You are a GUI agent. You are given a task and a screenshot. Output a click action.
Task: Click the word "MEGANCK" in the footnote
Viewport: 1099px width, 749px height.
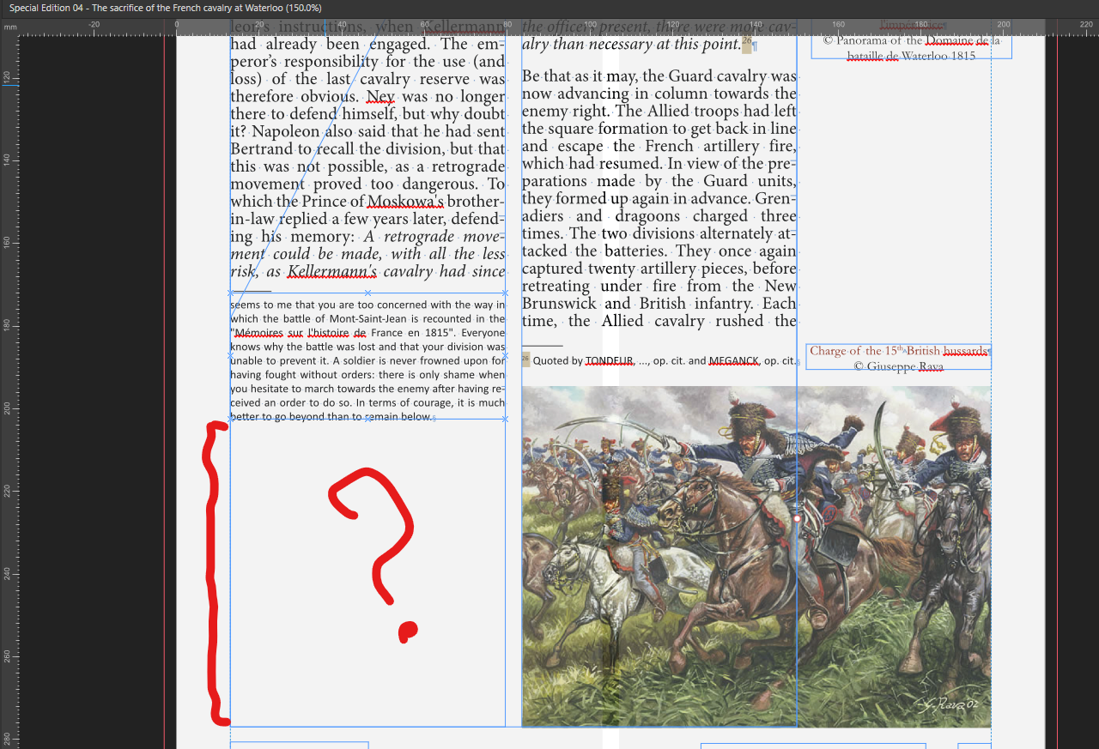(x=734, y=361)
